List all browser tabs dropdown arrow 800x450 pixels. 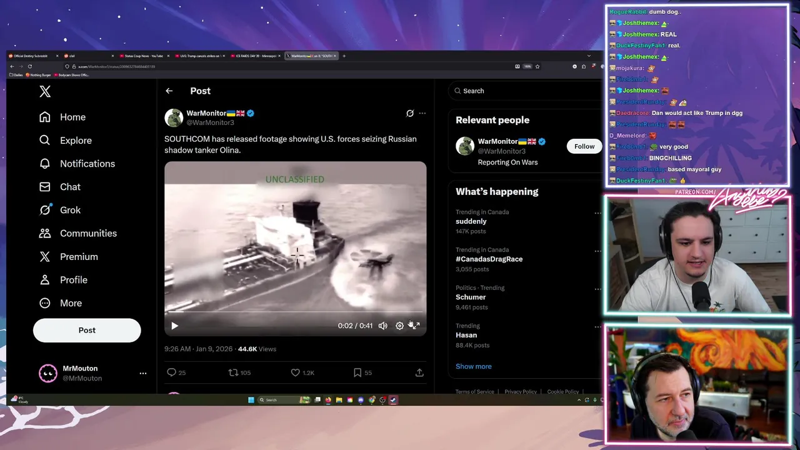click(589, 56)
